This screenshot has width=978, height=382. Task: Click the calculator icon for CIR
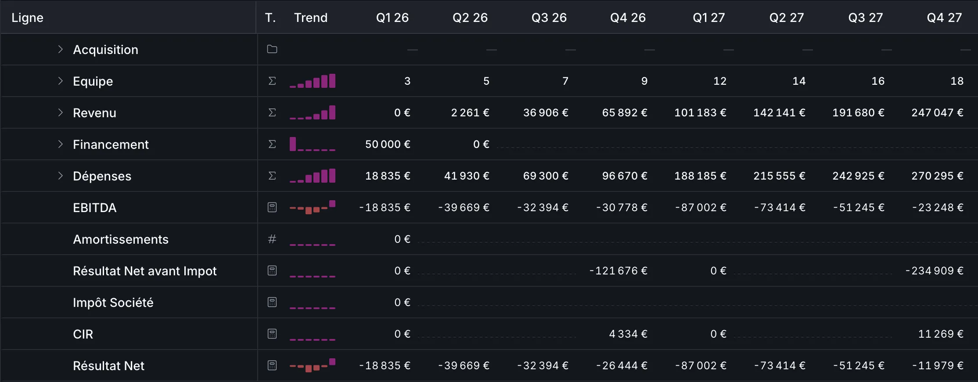[272, 334]
